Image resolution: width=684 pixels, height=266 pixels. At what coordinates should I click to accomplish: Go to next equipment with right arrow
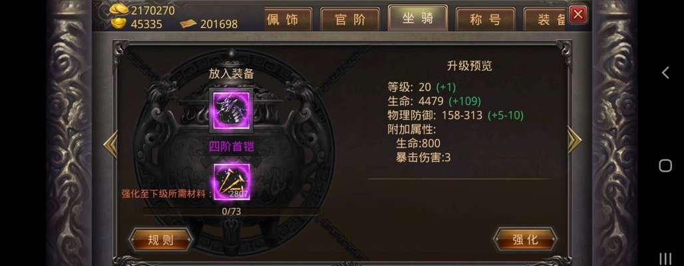(x=574, y=140)
